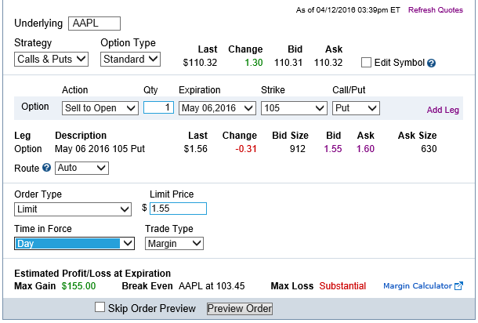Click the underlying Bid value 110.31
Image resolution: width=478 pixels, height=323 pixels.
coord(288,63)
